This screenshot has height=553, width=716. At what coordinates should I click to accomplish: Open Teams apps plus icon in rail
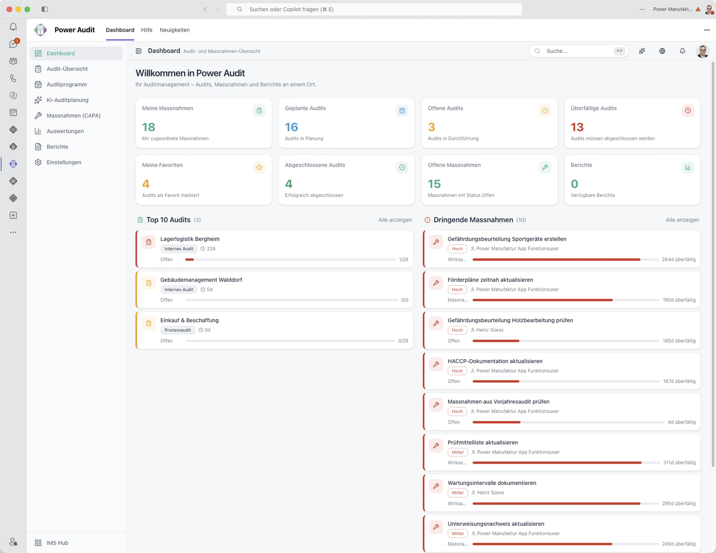[13, 215]
